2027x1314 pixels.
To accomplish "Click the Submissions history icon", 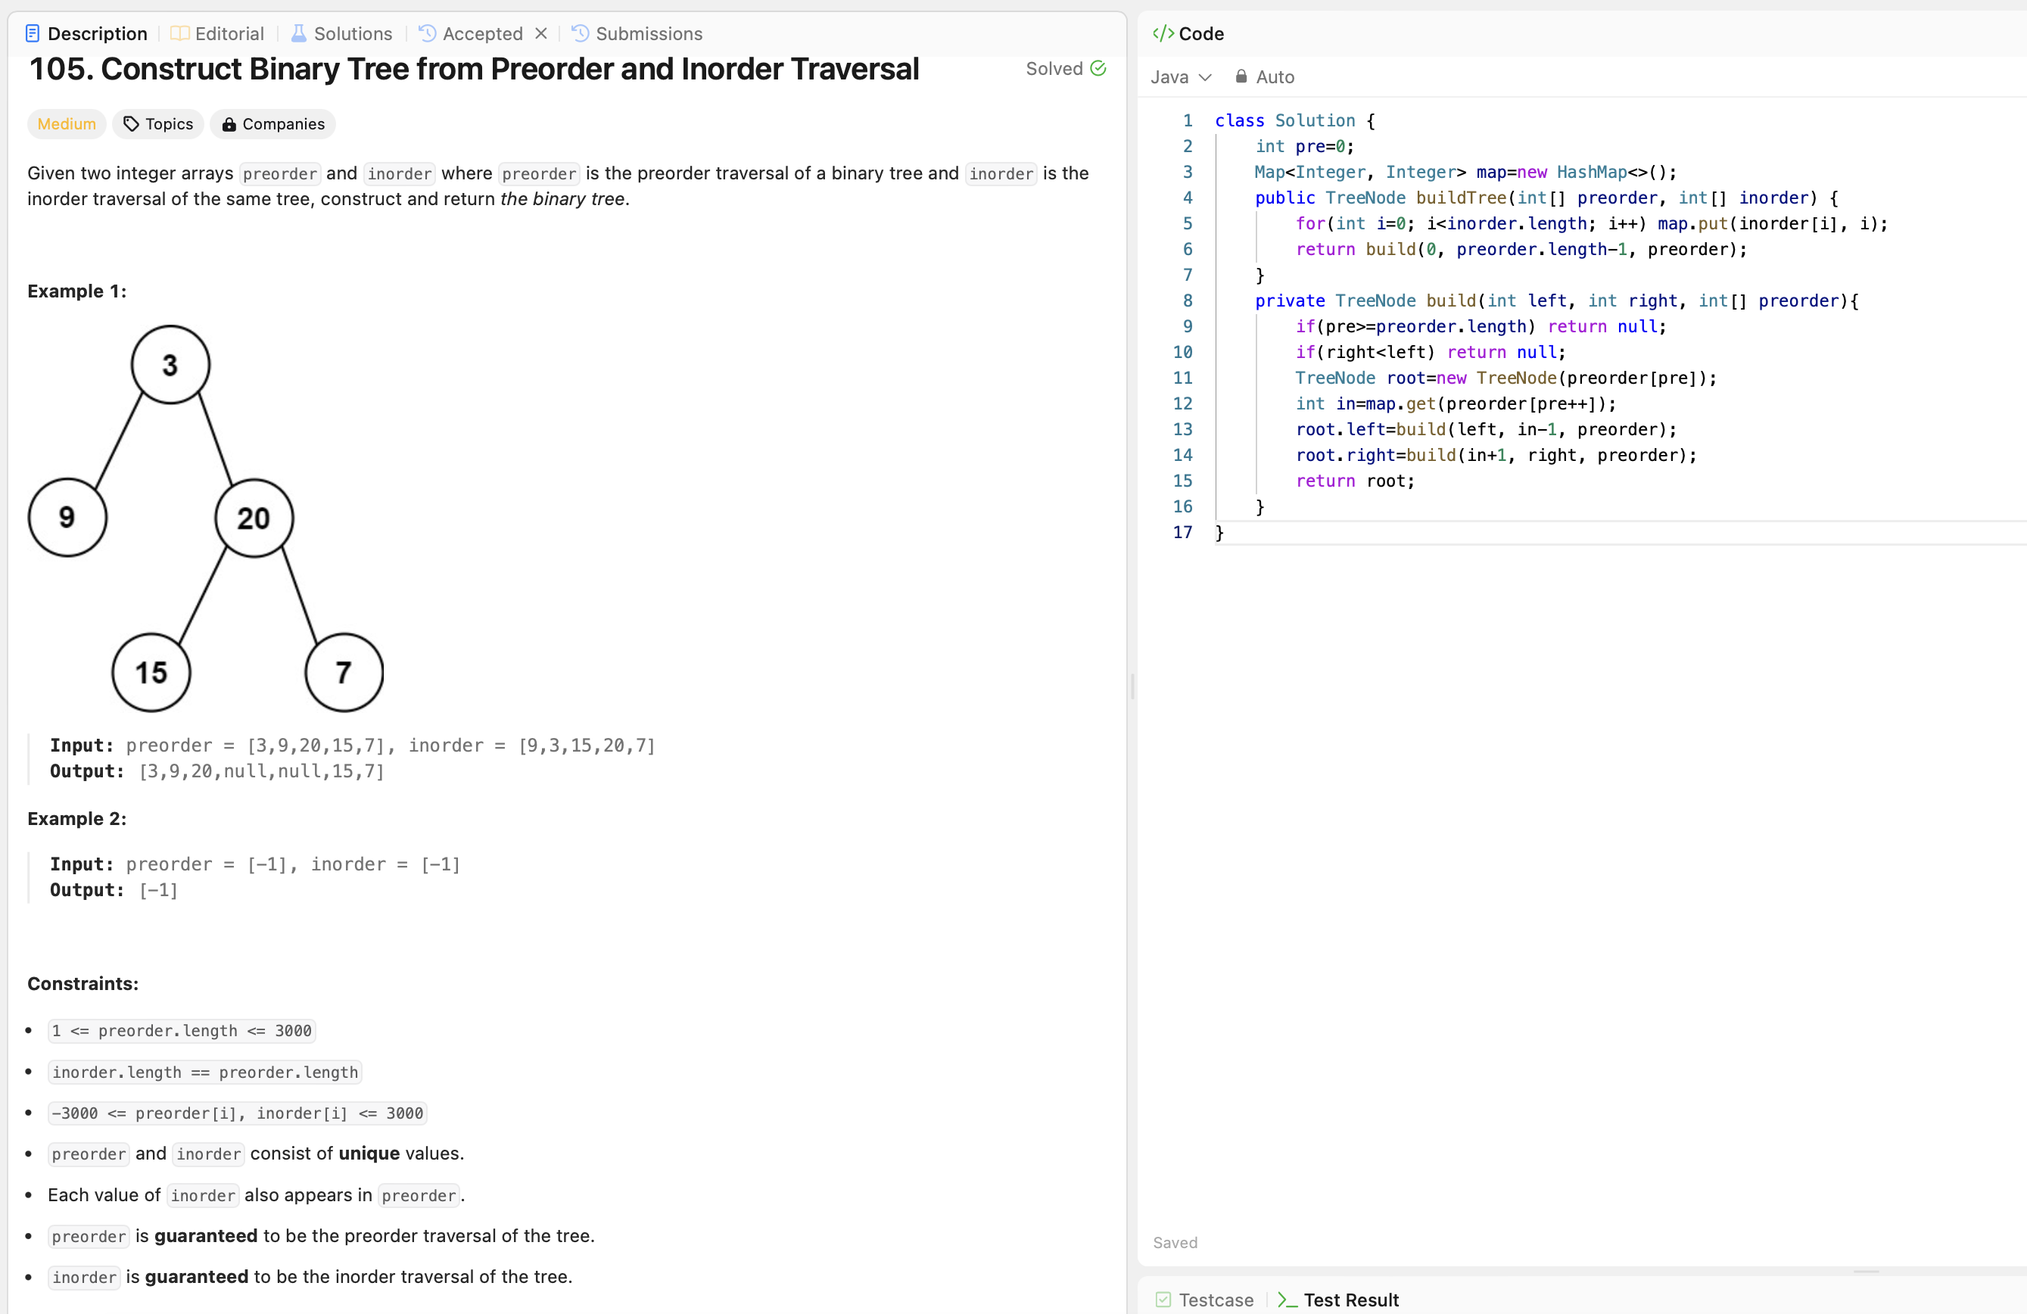I will 580,33.
